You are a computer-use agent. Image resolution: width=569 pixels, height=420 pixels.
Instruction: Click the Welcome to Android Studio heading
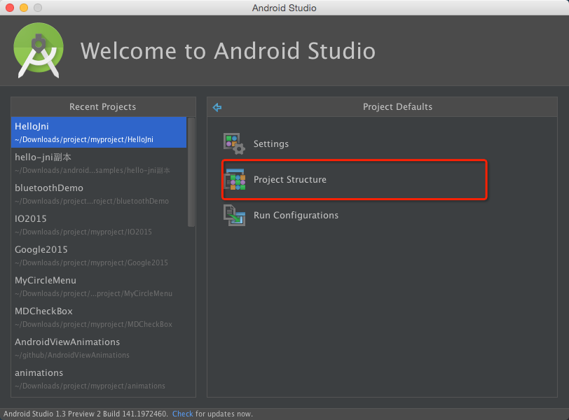tap(228, 50)
